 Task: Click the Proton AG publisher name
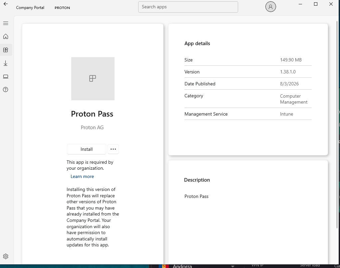(x=92, y=128)
